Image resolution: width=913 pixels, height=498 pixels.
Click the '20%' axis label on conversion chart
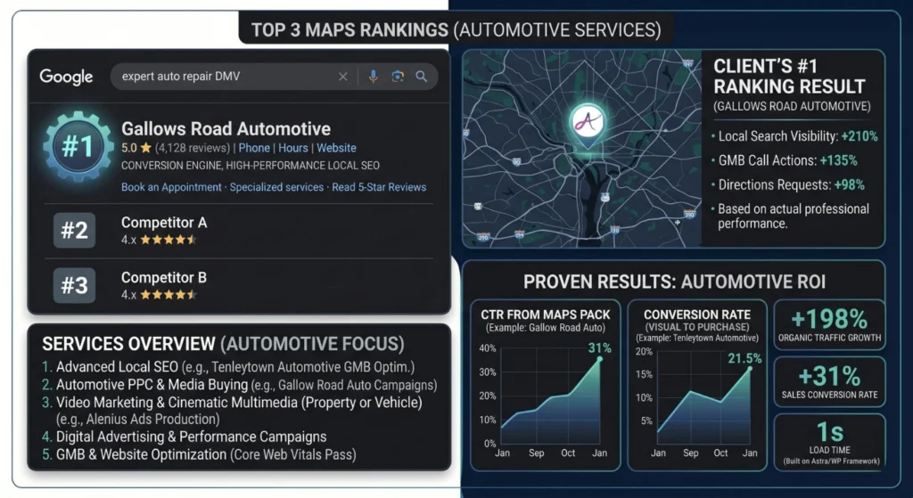coord(644,351)
